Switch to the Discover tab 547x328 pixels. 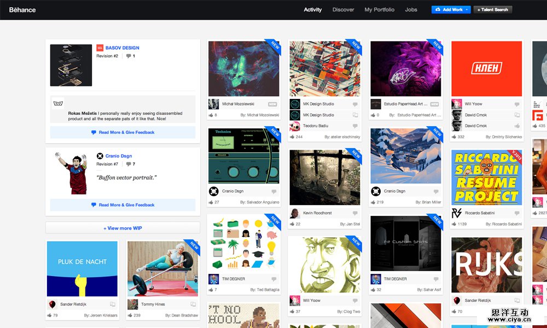(x=343, y=10)
